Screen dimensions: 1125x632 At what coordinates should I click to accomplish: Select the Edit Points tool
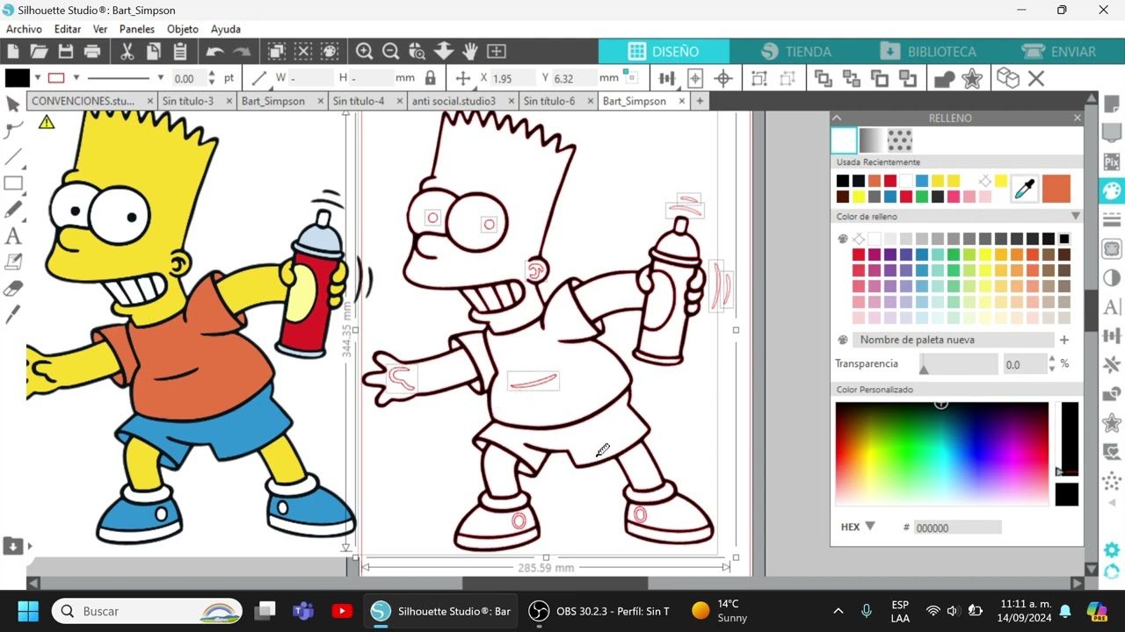tap(13, 131)
